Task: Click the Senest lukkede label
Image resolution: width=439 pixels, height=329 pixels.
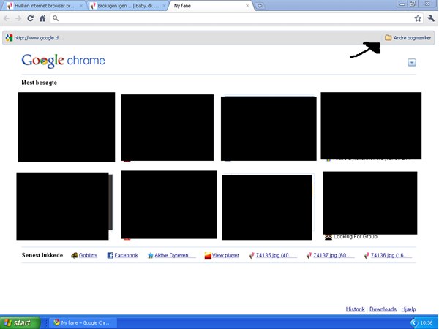Action: (42, 255)
